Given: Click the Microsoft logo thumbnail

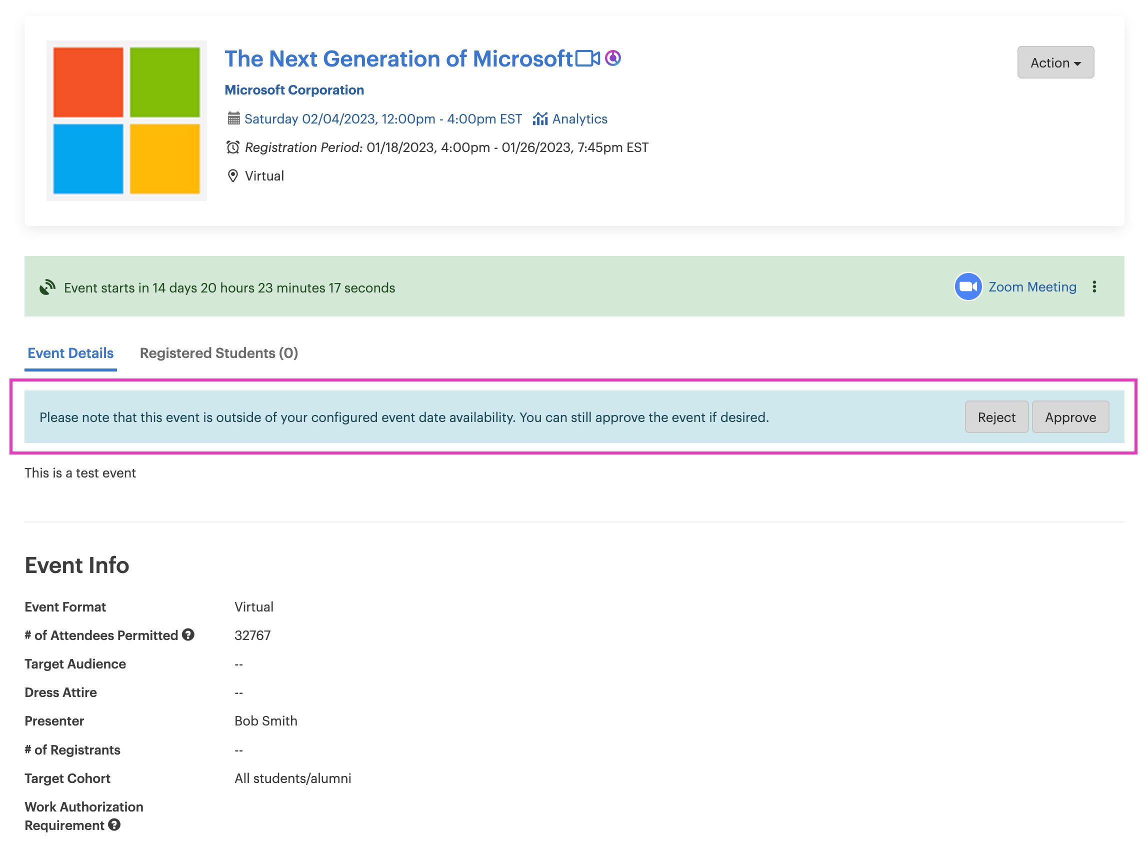Looking at the screenshot, I should click(126, 121).
